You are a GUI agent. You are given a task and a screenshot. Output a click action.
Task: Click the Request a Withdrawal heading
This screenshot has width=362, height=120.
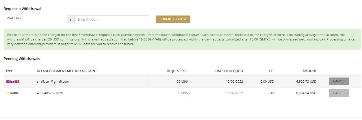point(22,9)
